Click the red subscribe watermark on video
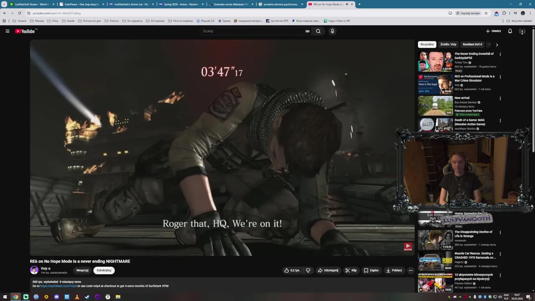 point(408,247)
